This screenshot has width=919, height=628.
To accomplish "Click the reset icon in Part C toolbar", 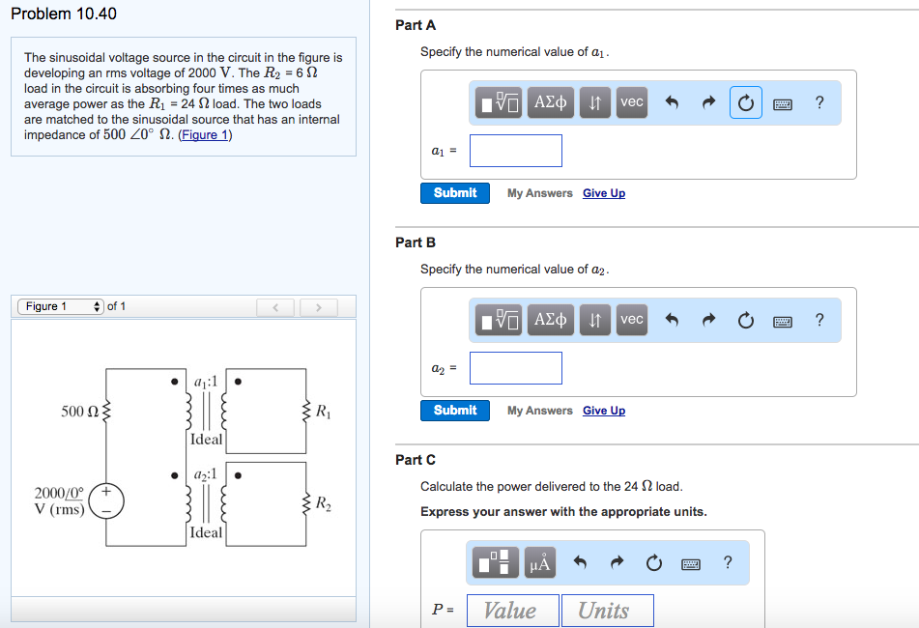I will (653, 562).
